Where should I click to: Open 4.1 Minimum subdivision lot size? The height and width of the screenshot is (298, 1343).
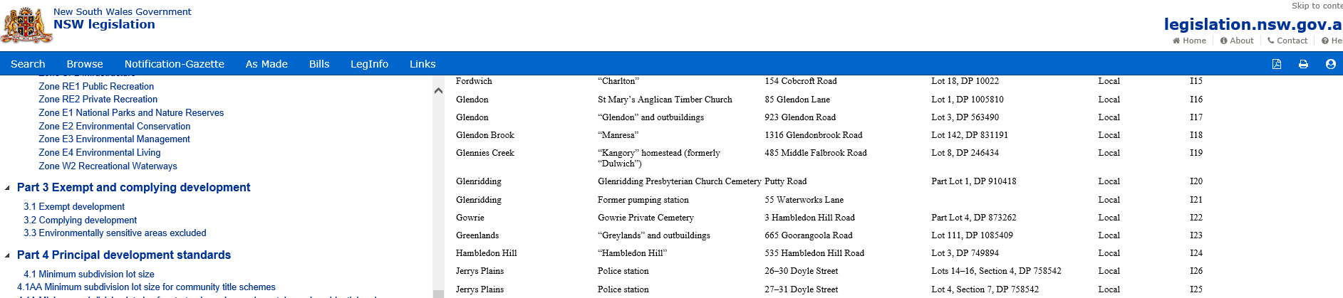pos(89,275)
